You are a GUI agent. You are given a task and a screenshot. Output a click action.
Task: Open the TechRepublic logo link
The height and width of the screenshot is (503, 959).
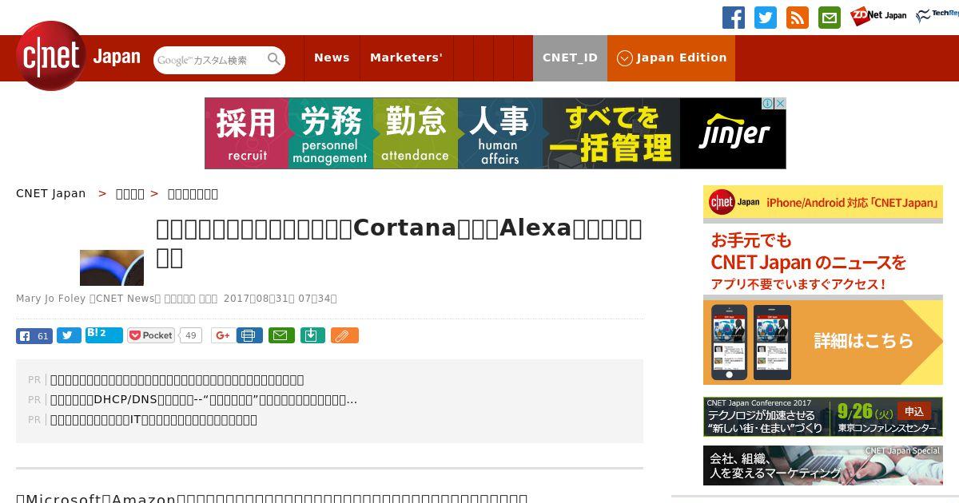(937, 16)
